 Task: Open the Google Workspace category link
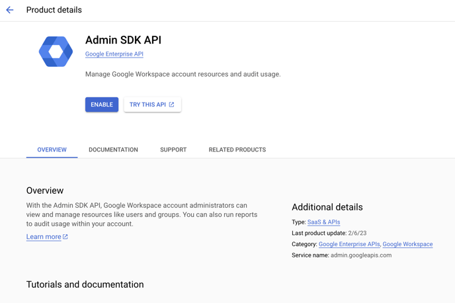tap(407, 244)
